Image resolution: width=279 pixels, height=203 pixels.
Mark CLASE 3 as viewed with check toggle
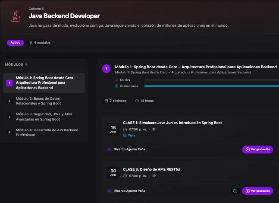(x=235, y=191)
